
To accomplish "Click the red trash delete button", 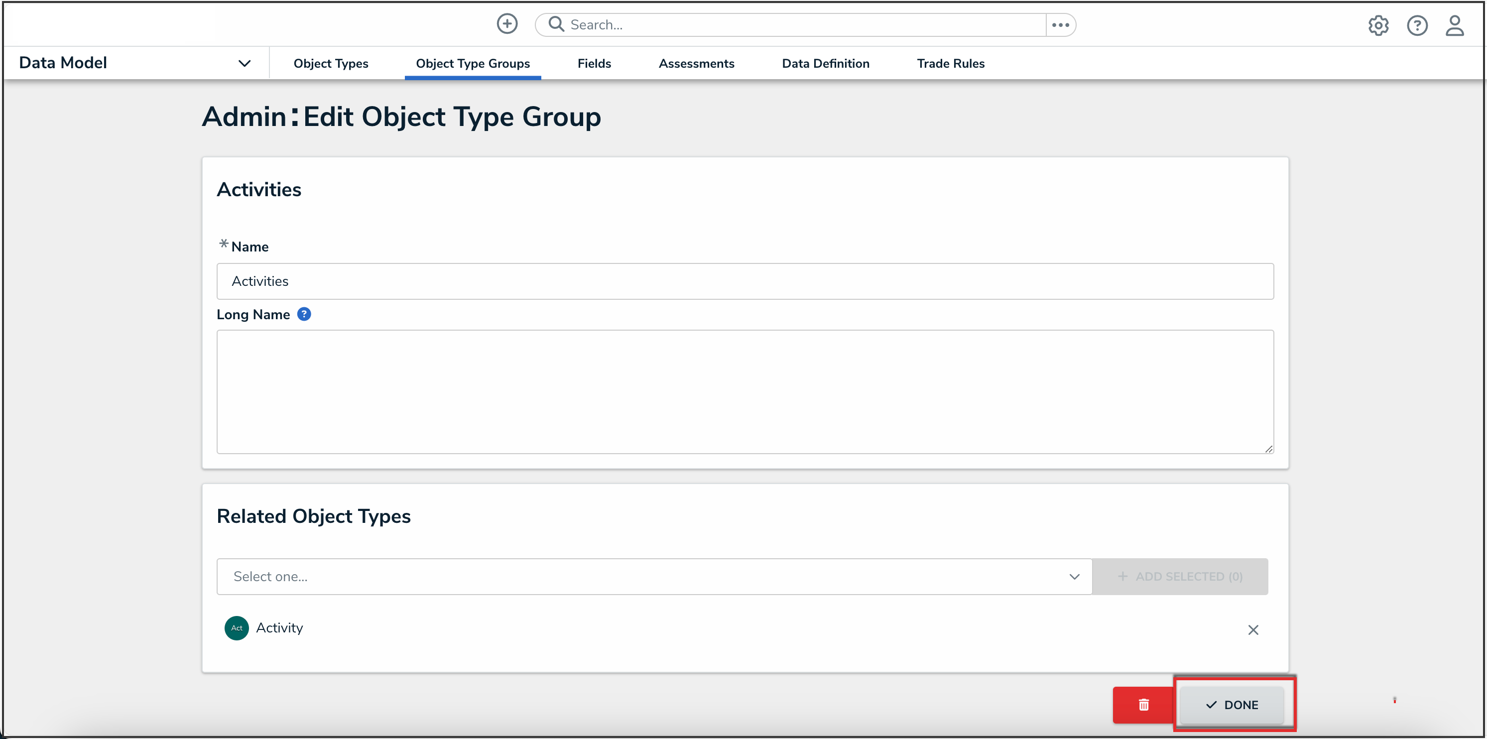I will coord(1143,704).
